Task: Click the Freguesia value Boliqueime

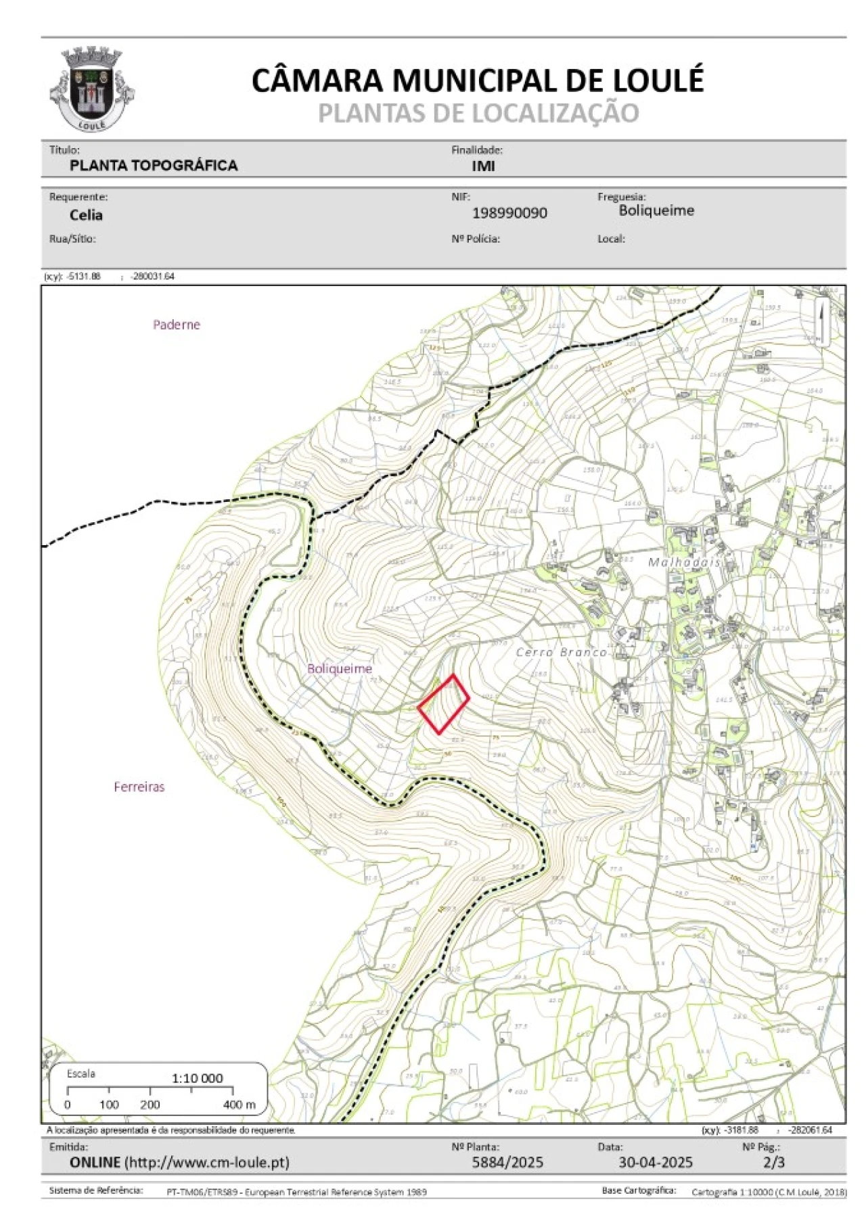Action: [656, 210]
